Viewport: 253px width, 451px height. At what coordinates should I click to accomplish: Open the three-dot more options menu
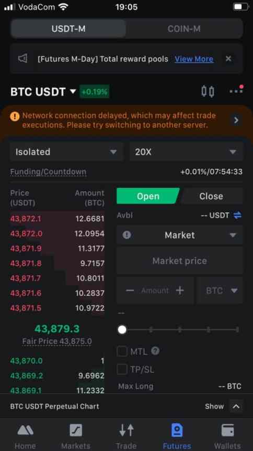click(x=236, y=91)
